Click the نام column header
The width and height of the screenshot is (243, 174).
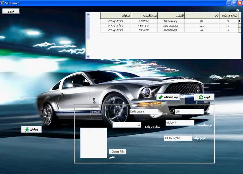[x=202, y=16]
